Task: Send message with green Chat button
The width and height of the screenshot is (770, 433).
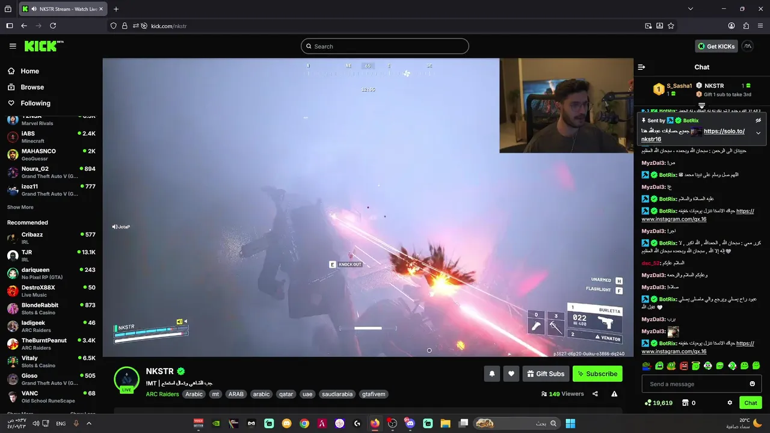Action: (x=751, y=403)
